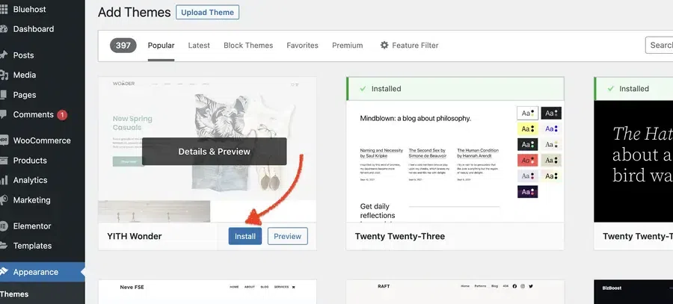This screenshot has height=304, width=673.
Task: Click the Products archive icon
Action: [4, 161]
